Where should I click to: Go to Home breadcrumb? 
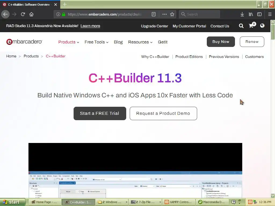tap(11, 56)
